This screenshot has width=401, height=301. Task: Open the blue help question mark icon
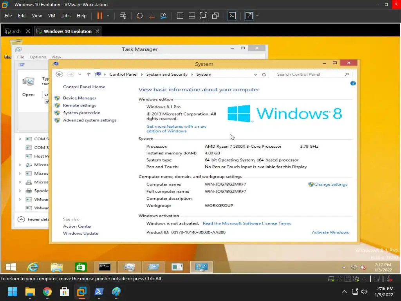(x=353, y=83)
